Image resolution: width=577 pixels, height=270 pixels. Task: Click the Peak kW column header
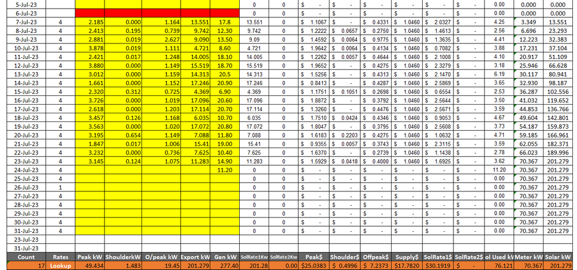tap(90, 257)
